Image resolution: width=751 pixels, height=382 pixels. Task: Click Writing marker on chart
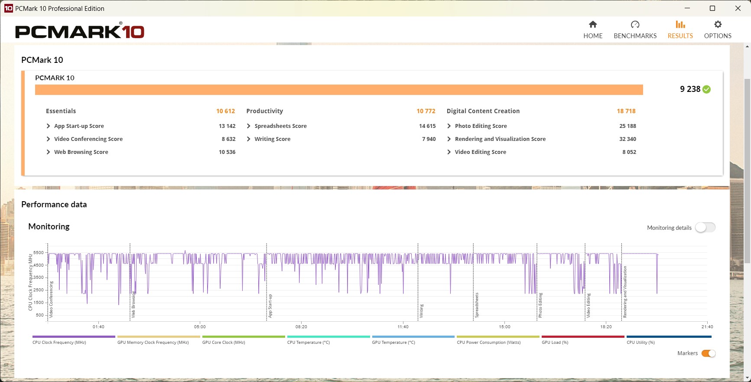point(421,311)
